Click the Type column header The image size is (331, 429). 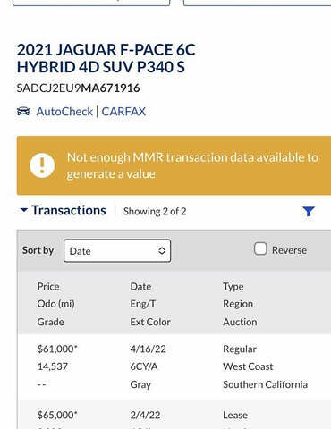233,287
